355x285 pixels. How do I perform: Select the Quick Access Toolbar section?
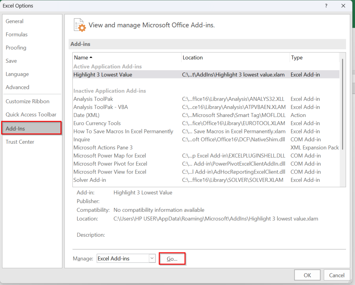click(31, 114)
